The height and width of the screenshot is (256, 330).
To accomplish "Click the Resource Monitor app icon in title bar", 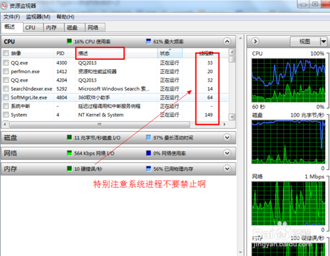I will [x=4, y=6].
